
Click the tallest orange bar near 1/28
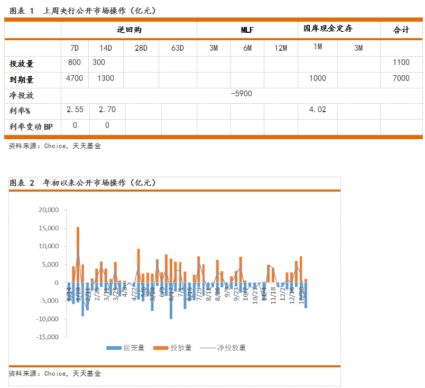click(x=78, y=255)
